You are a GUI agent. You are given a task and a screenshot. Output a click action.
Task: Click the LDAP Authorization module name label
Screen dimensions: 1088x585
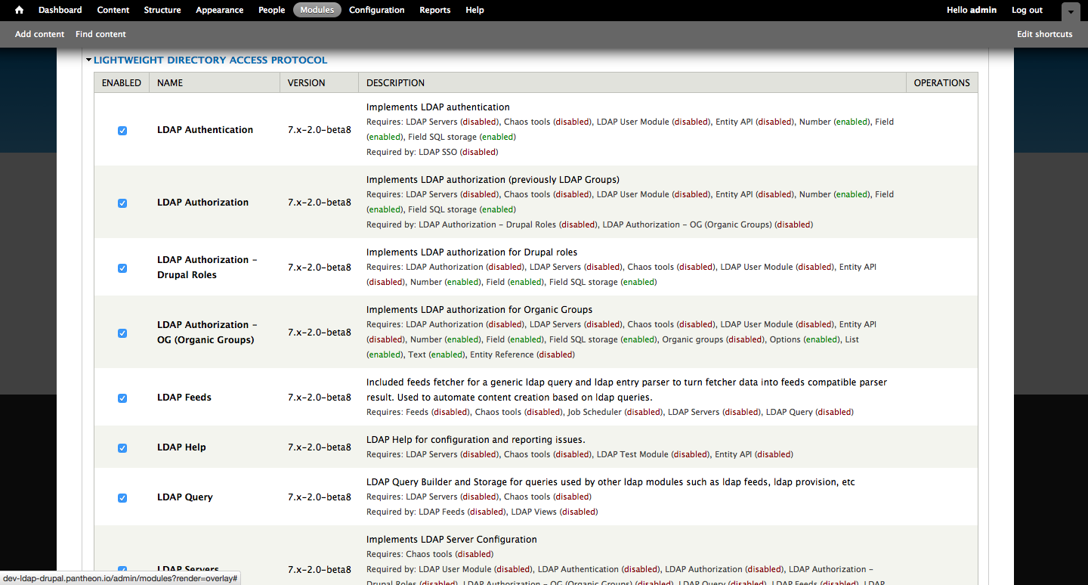[x=203, y=203]
